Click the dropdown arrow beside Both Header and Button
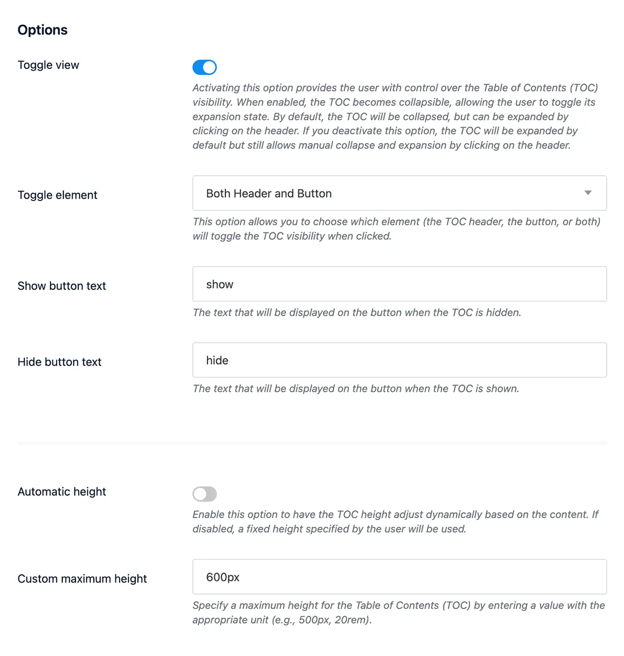 point(588,193)
